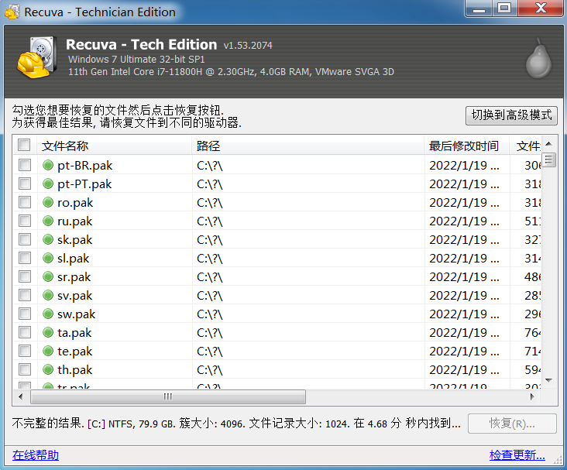The image size is (567, 470).
Task: Click green status dot for sk.pak
Action: (48, 239)
